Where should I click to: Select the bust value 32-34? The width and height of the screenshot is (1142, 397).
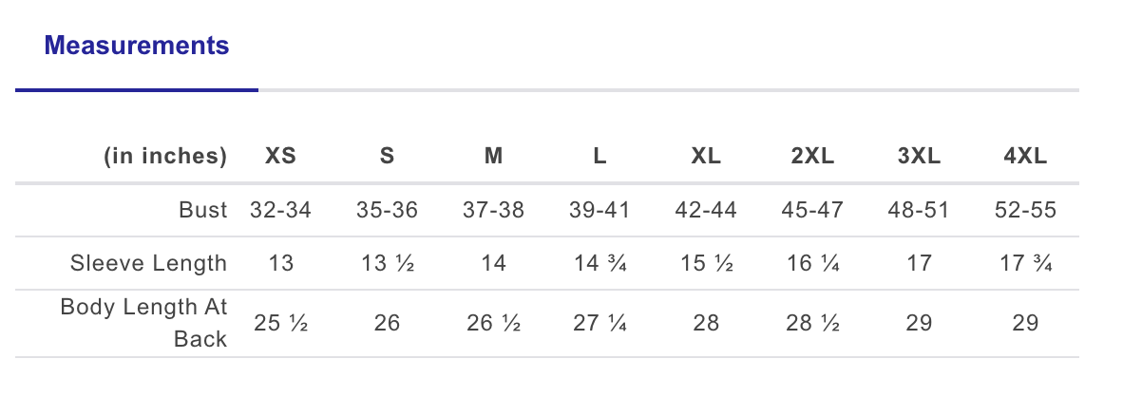[x=280, y=210]
